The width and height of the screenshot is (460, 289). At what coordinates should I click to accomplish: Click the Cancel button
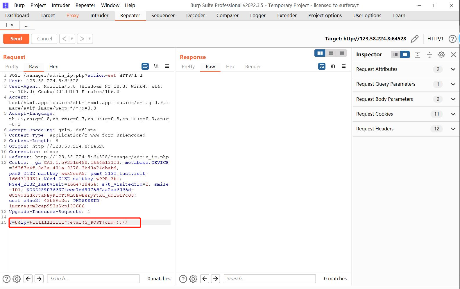click(44, 39)
